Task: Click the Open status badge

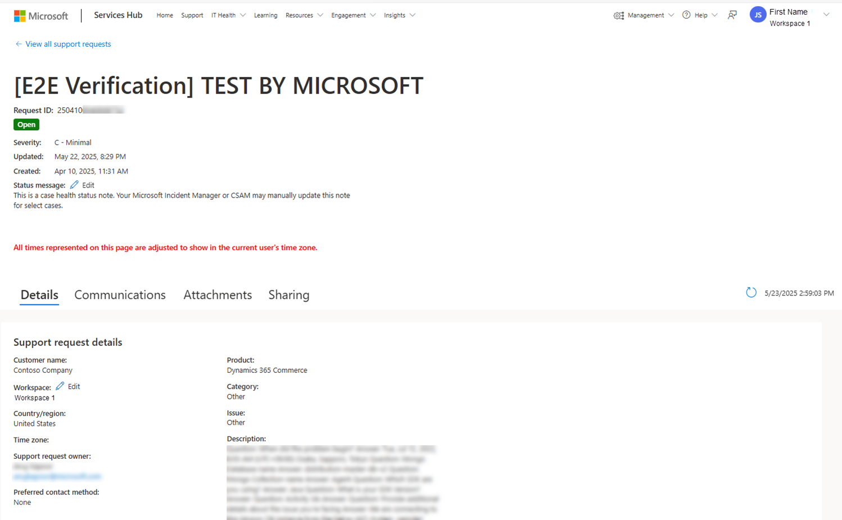Action: 26,125
